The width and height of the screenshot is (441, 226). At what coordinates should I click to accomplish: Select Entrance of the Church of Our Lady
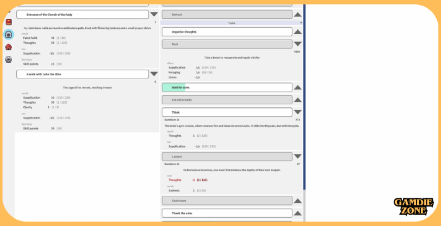(x=83, y=14)
